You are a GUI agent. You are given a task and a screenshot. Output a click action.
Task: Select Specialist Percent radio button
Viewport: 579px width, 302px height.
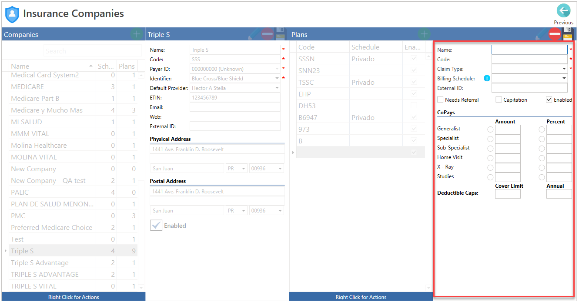point(542,139)
